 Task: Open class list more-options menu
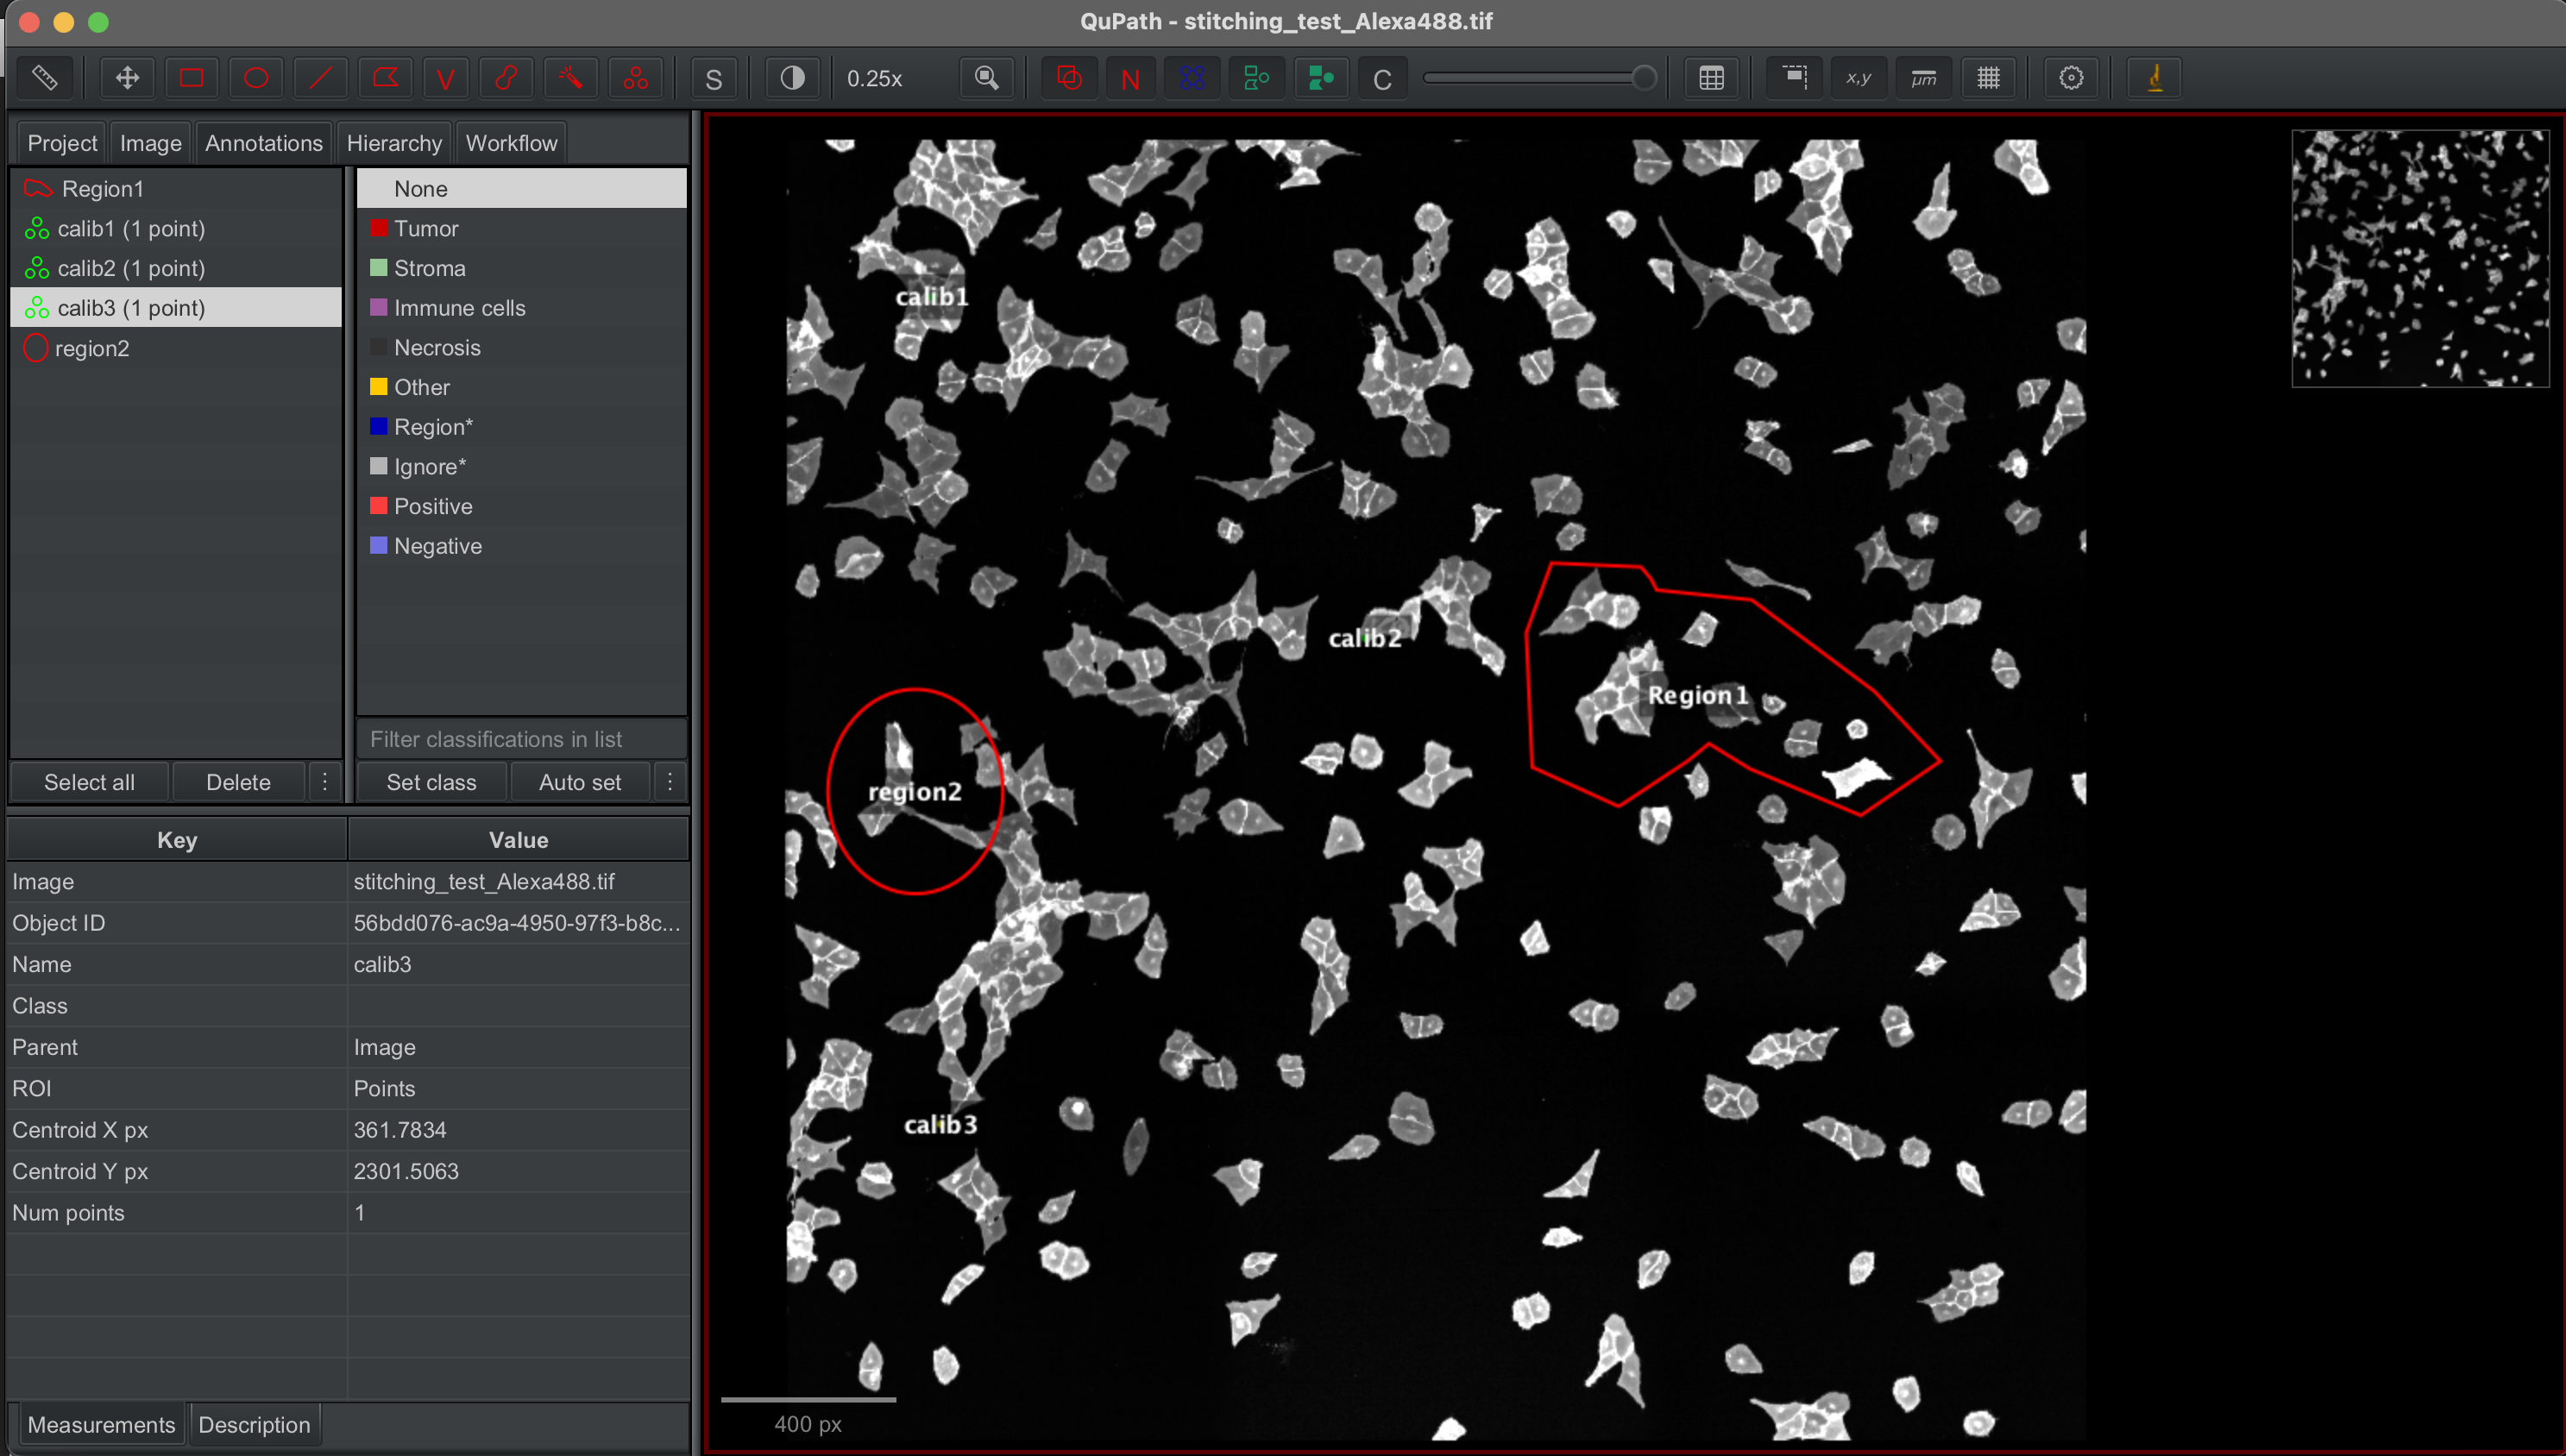[670, 782]
